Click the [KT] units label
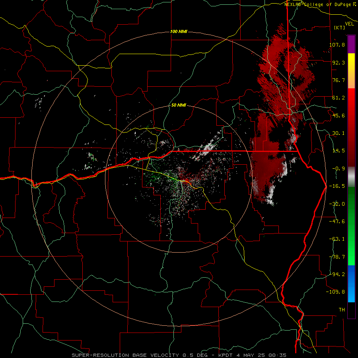 coord(340,27)
